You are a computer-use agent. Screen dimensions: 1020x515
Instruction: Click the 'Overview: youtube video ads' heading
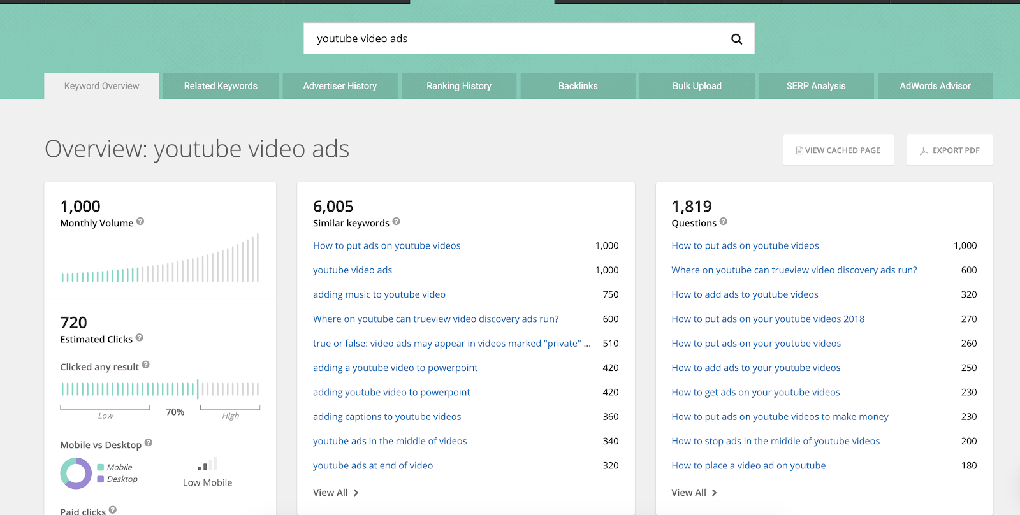pos(197,149)
